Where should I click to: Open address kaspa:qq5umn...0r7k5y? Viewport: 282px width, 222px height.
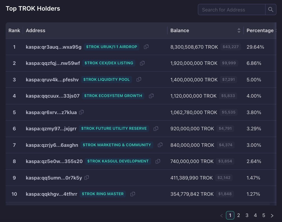(54, 178)
